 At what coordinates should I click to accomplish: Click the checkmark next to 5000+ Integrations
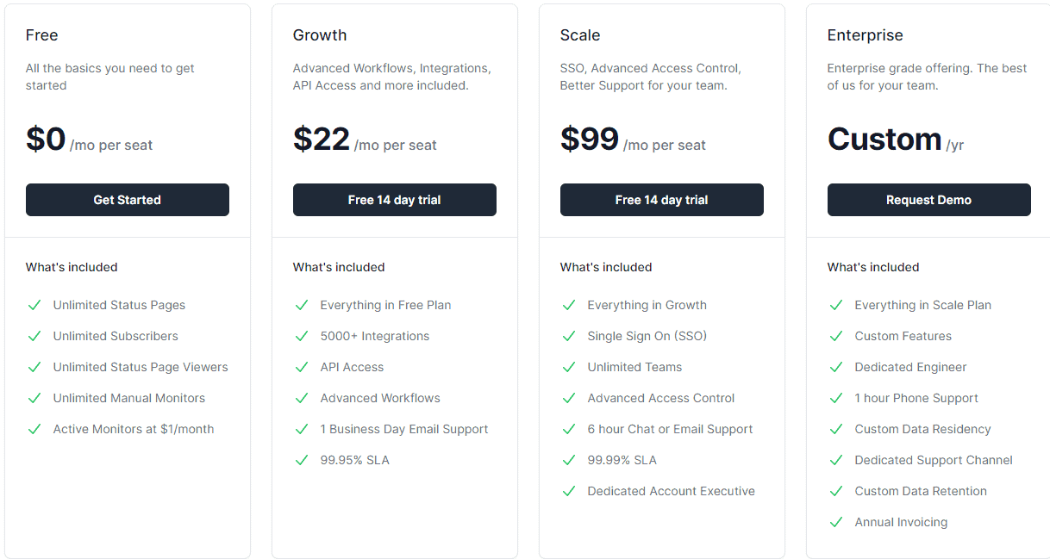coord(302,336)
